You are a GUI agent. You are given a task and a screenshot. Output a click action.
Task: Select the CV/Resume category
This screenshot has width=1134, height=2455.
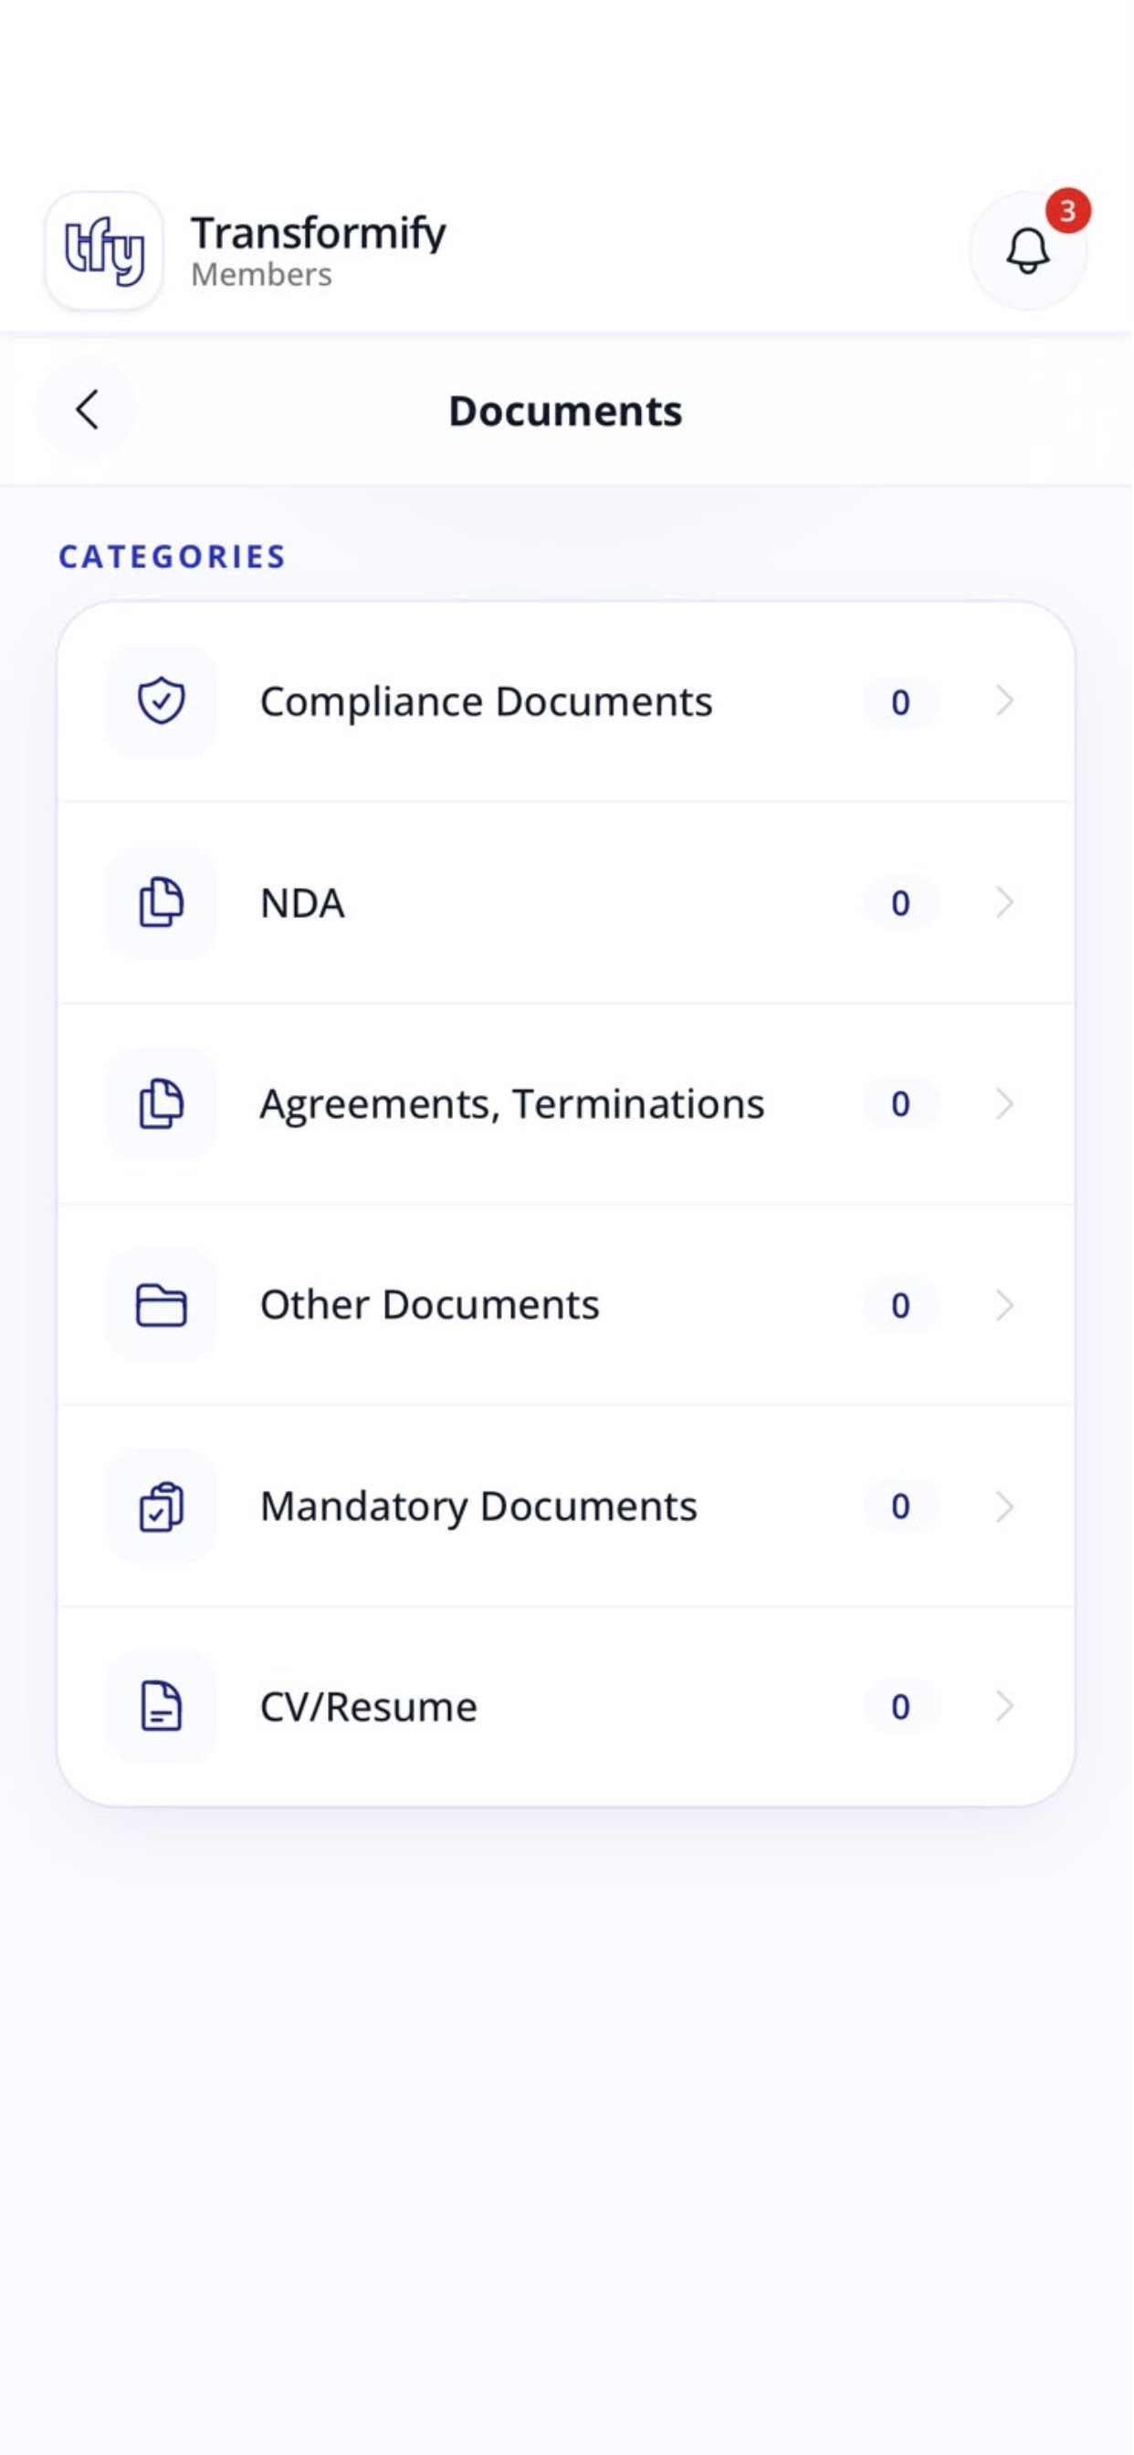566,1706
